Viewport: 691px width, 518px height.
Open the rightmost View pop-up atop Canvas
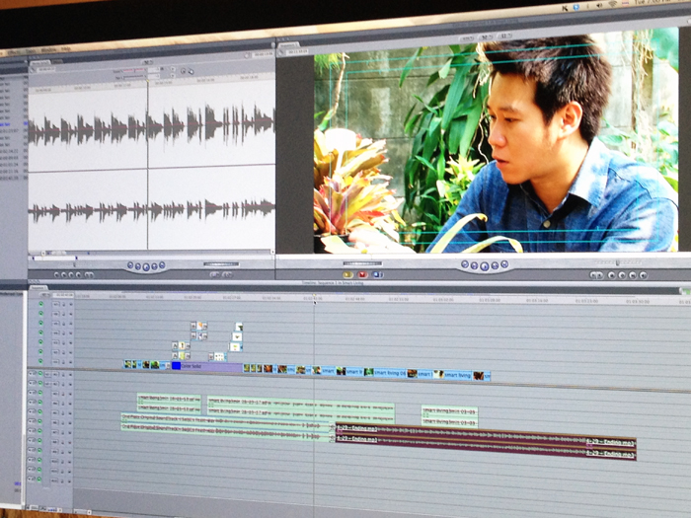click(504, 36)
